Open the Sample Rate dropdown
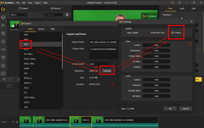Screen dimensions: 204x128 pyautogui.click(x=156, y=91)
